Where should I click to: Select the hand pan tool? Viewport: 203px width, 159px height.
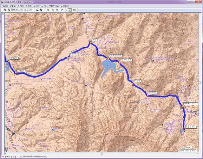point(57,10)
